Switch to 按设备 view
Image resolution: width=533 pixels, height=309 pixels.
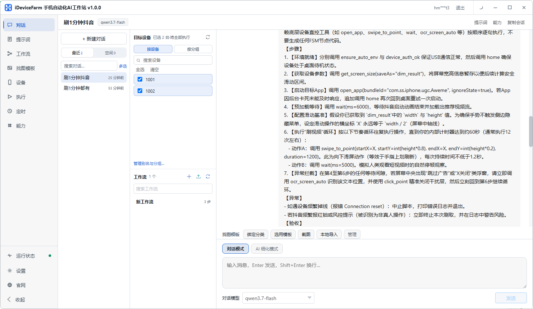pyautogui.click(x=153, y=49)
